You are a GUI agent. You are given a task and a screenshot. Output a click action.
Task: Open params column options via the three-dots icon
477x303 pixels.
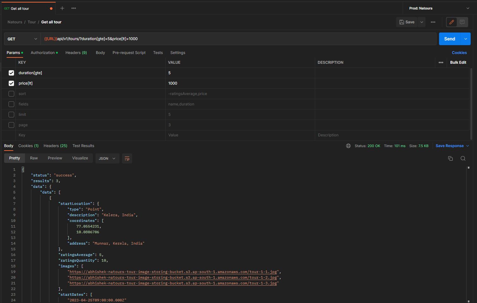[441, 62]
